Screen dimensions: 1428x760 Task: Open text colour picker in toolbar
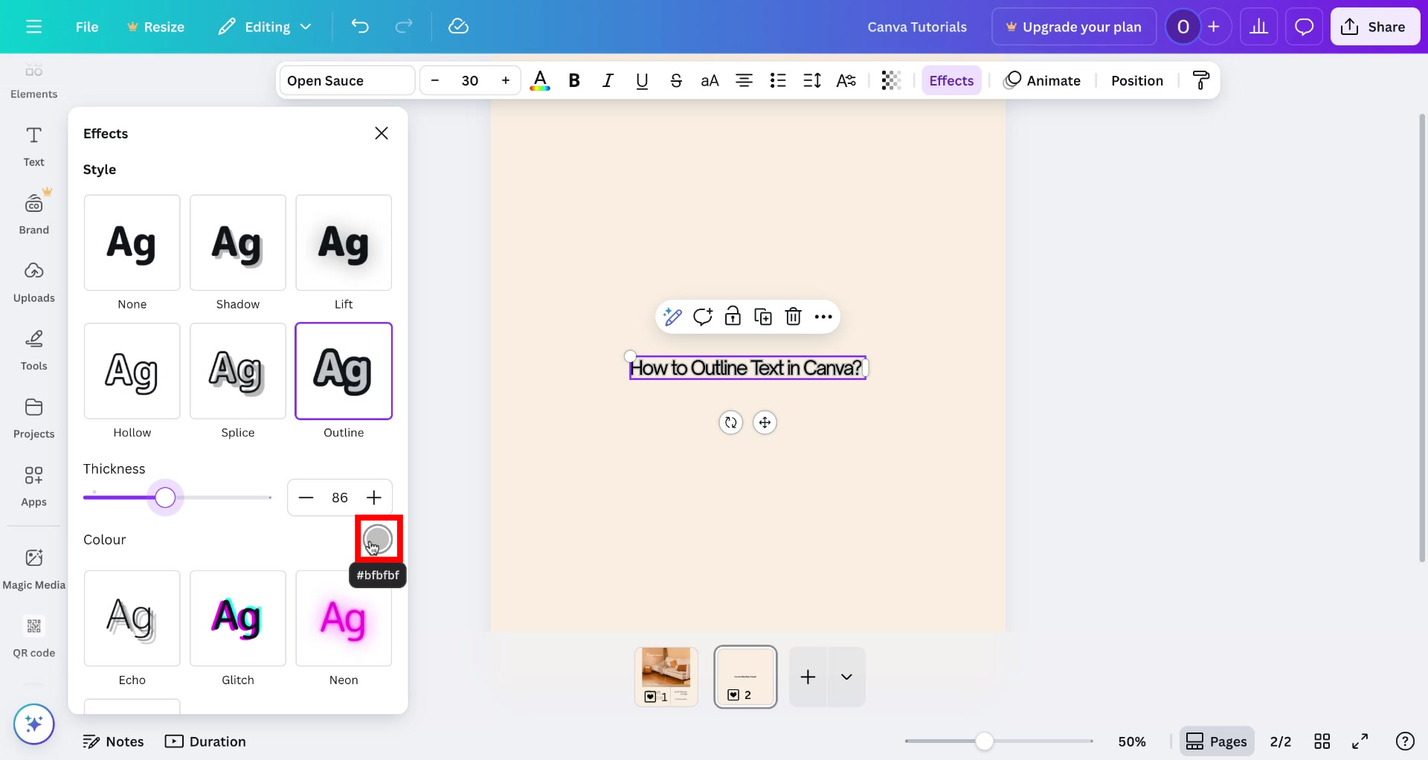point(540,80)
